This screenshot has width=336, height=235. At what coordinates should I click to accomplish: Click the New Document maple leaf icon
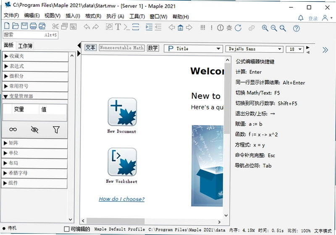[122, 112]
